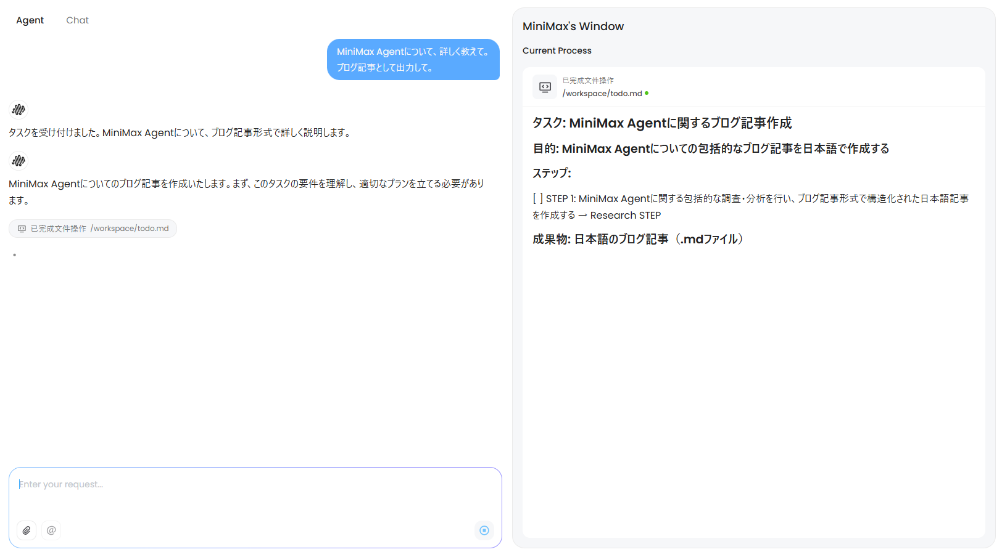Click the user message bubble about MiniMax Agent
Screen dimensions: 1002x560
[x=413, y=60]
